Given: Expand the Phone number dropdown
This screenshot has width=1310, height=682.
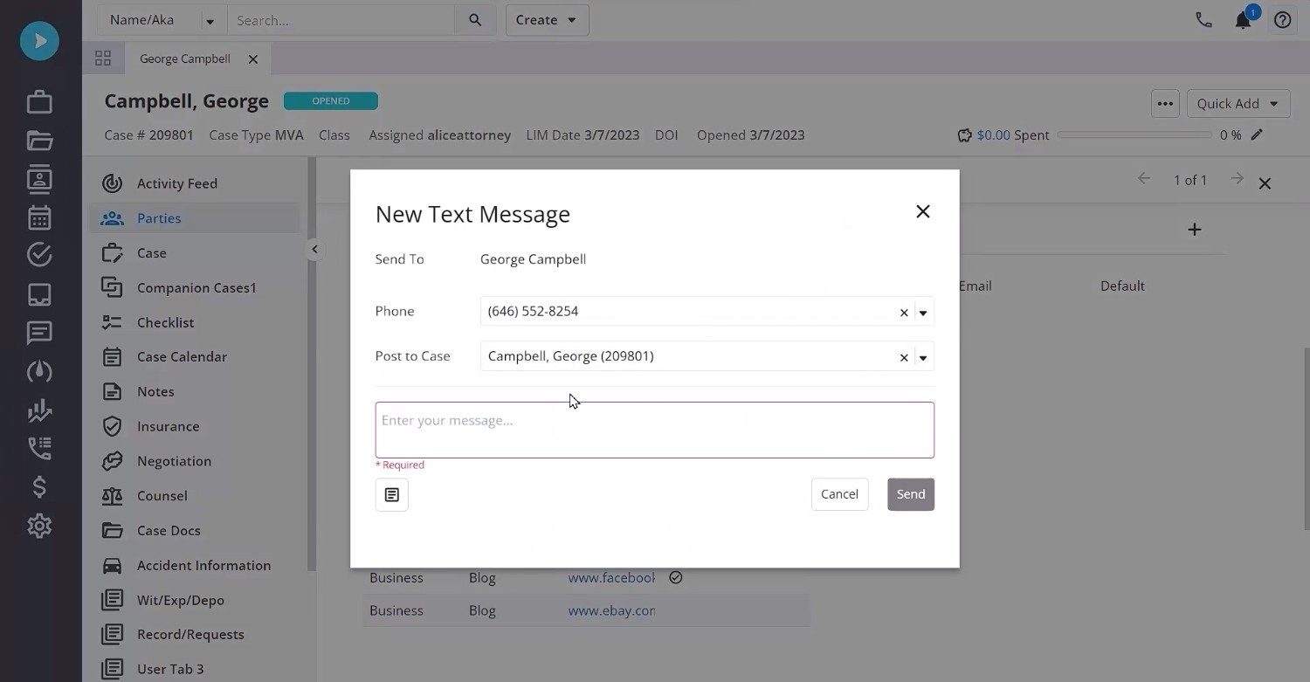Looking at the screenshot, I should pos(923,312).
